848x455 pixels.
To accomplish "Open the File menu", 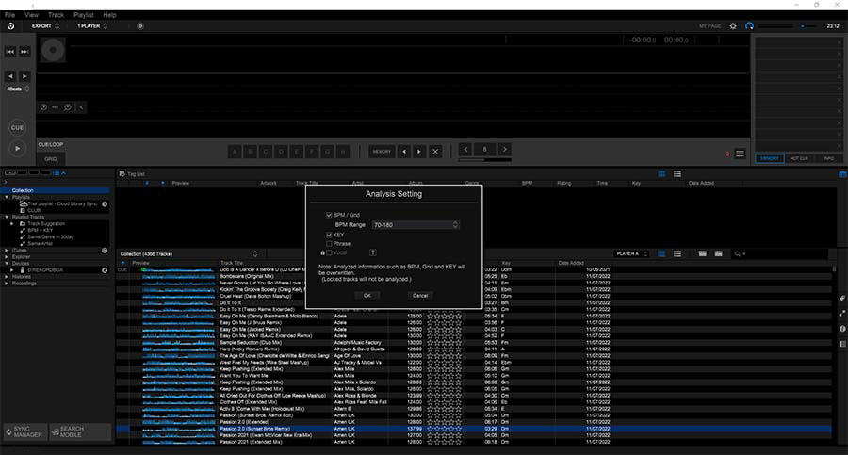I will tap(9, 15).
